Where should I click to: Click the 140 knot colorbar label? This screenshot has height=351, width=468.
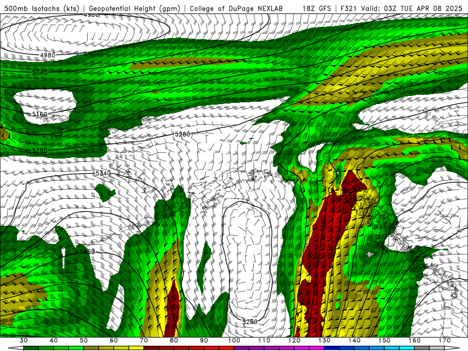pos(355,340)
